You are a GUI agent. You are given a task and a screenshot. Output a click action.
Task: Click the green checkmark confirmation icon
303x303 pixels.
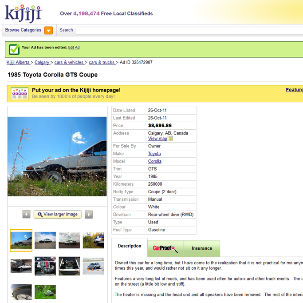pyautogui.click(x=14, y=49)
